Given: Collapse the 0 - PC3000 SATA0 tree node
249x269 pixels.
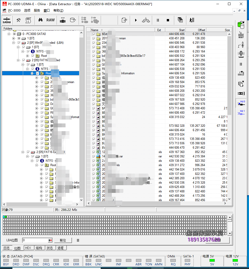Looking at the screenshot, I should (x=9, y=34).
